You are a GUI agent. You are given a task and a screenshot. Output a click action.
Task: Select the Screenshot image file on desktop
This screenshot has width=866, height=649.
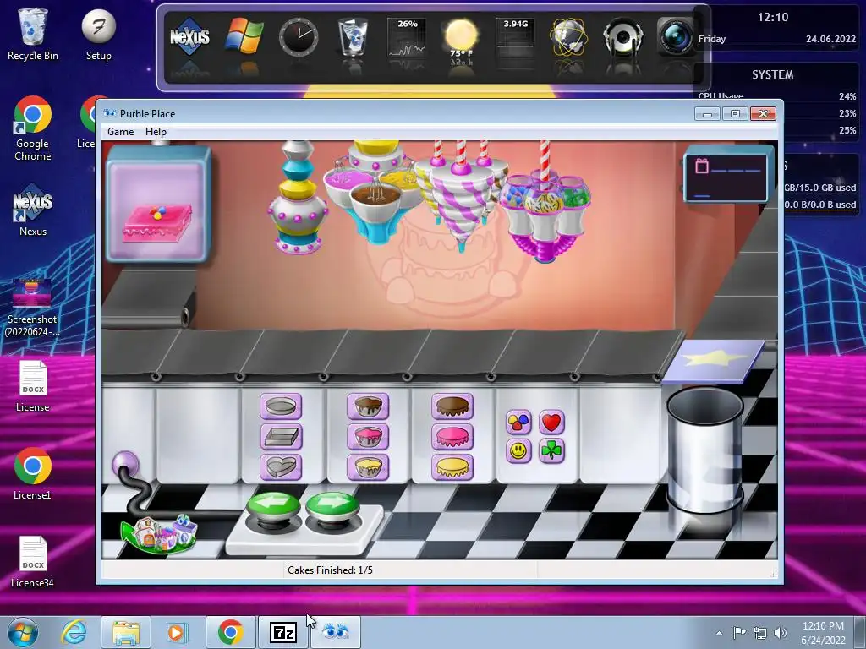coord(32,308)
